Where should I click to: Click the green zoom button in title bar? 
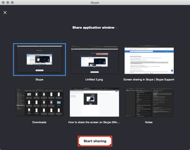(12, 2)
